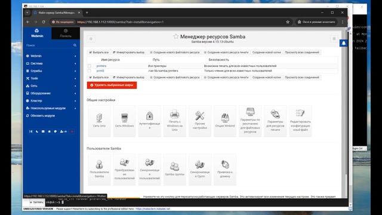382x215 pixels.
Task: Click the favorites star in sidebar footer
Action: click(49, 131)
